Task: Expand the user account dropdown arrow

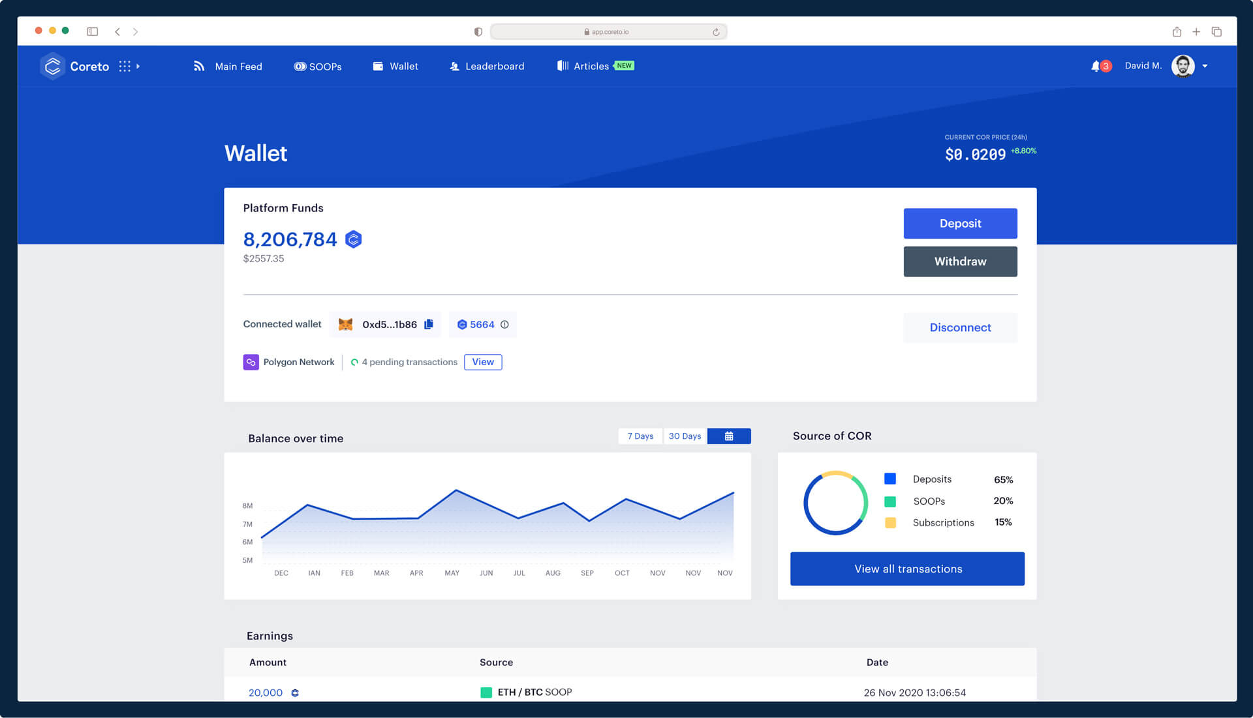Action: [1205, 67]
